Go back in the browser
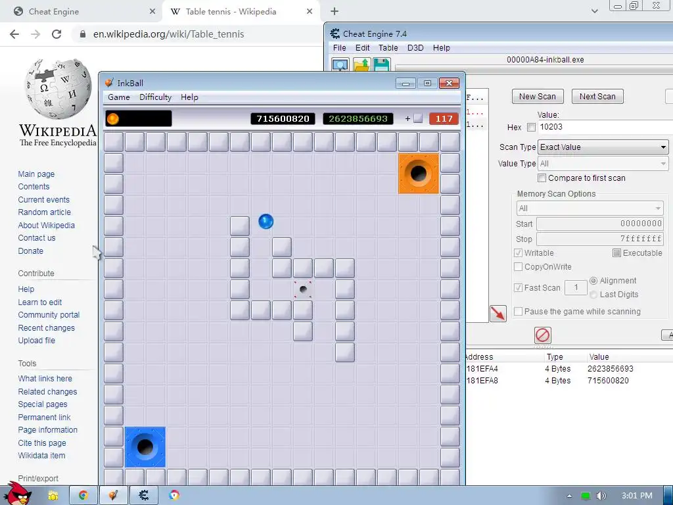 pyautogui.click(x=14, y=34)
